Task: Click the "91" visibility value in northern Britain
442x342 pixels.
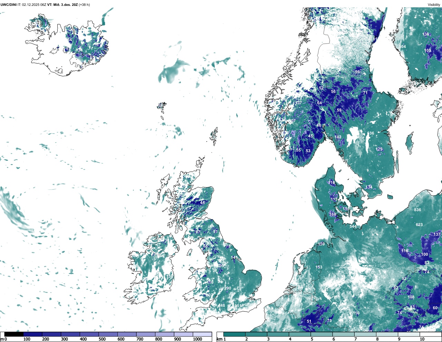Action: click(x=215, y=232)
